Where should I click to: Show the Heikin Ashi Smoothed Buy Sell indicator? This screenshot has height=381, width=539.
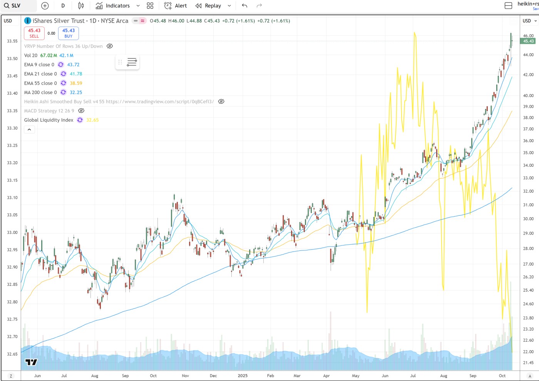coord(221,102)
